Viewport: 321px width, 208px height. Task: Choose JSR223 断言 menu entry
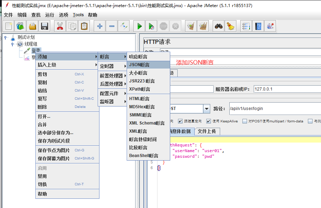pyautogui.click(x=148, y=81)
